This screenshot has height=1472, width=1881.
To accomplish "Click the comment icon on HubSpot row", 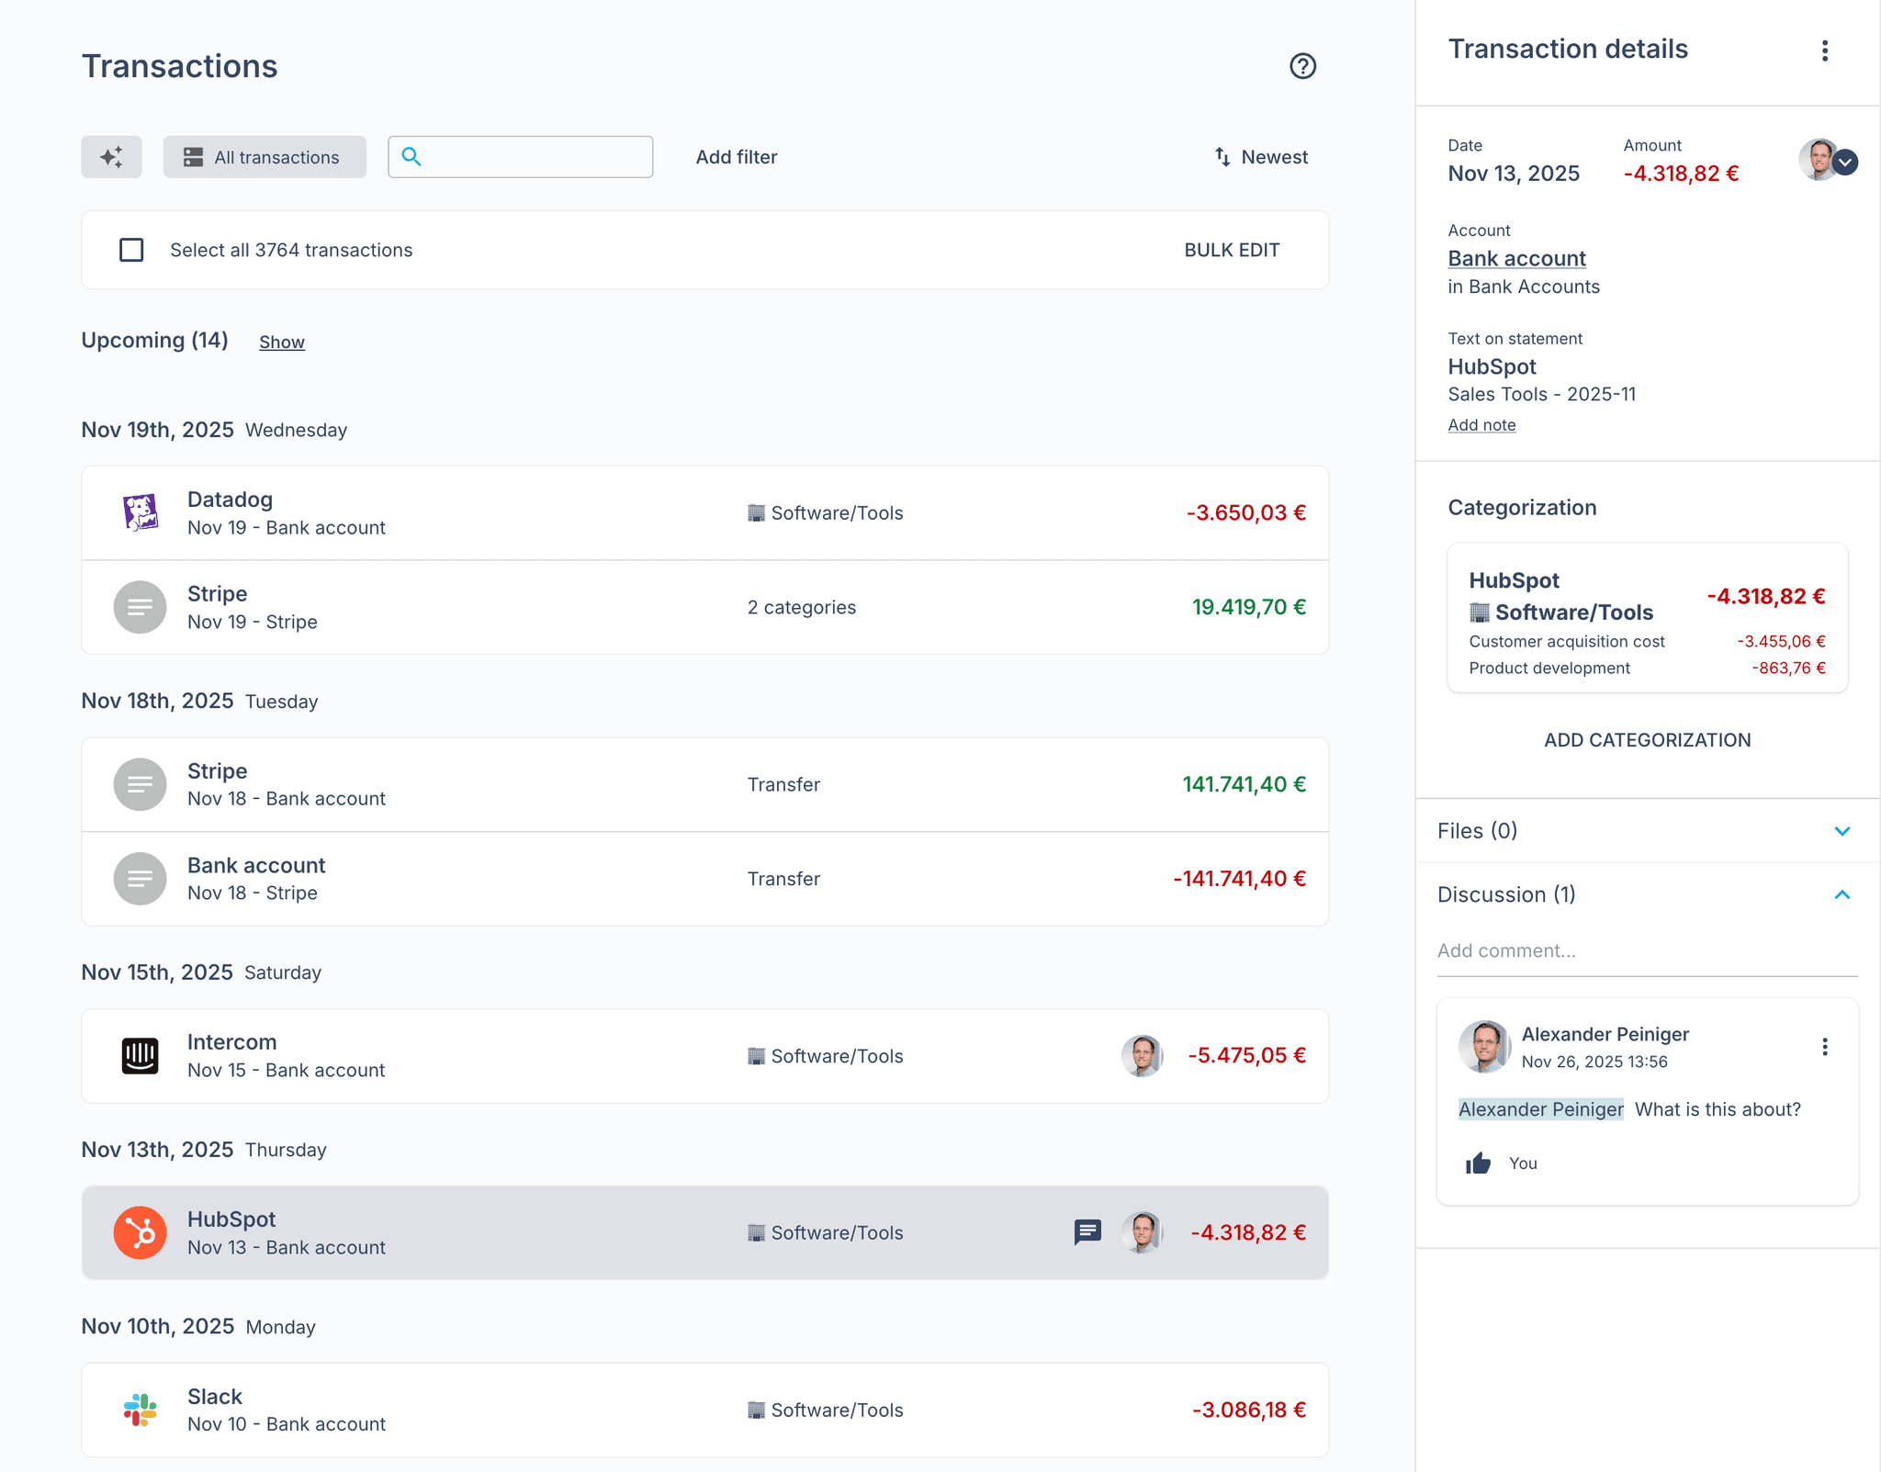I will pos(1087,1231).
